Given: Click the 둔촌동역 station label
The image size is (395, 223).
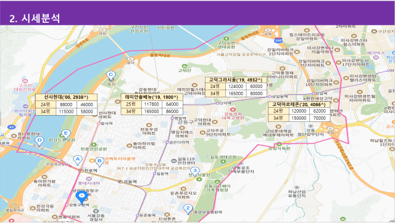Looking at the screenshot, I should (148, 215).
